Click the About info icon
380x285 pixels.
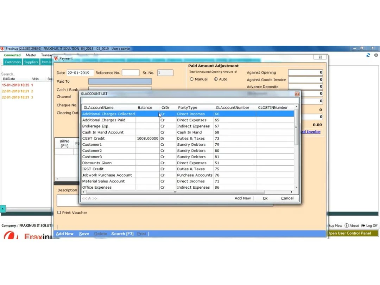(x=347, y=226)
